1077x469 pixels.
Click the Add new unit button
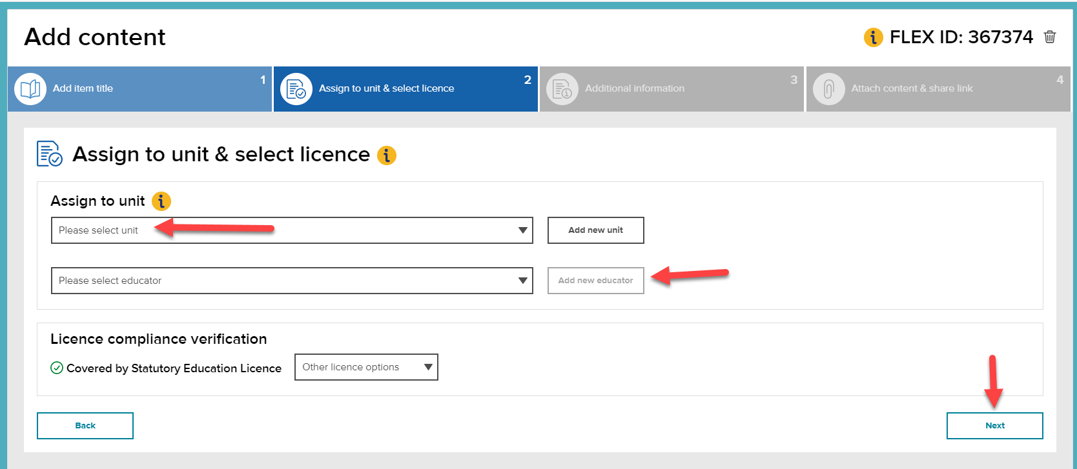click(596, 230)
